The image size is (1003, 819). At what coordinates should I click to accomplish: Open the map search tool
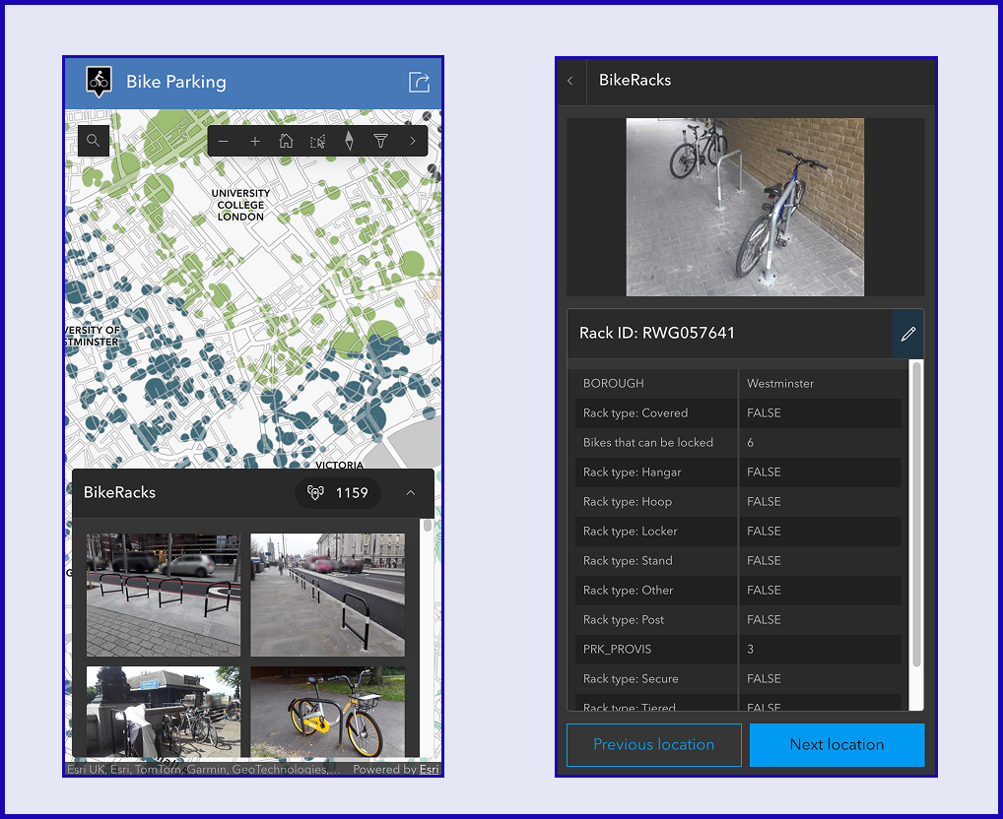(93, 140)
